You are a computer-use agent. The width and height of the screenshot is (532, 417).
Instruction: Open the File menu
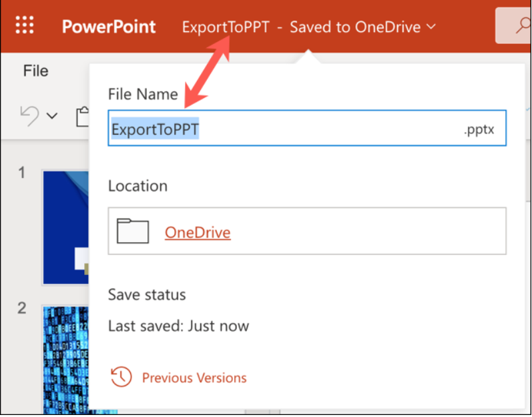point(35,71)
